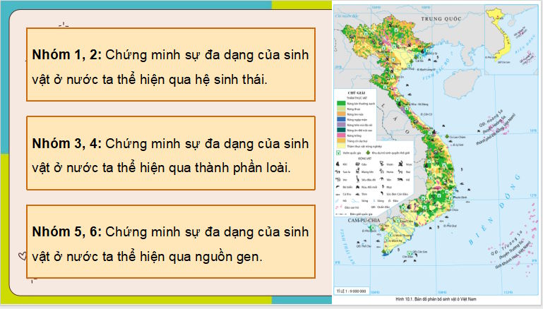Click the 'Voi' elephant legend icon

338,179
